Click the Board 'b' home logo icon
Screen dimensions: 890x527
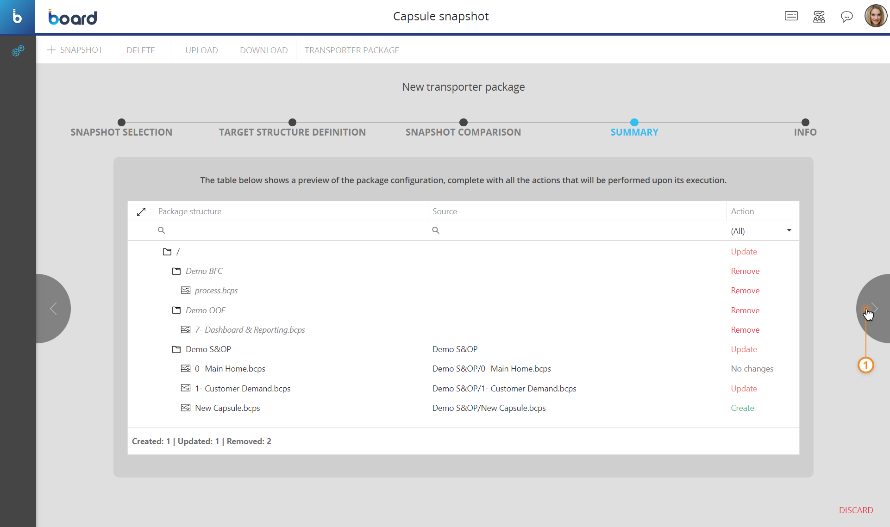[17, 17]
